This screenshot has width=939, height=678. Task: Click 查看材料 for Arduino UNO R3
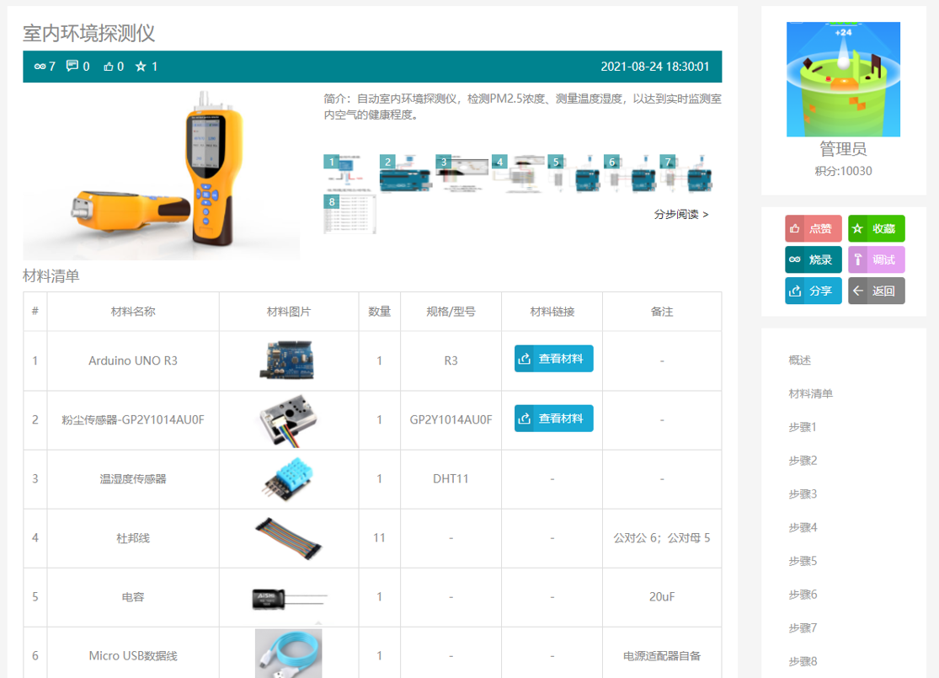coord(553,359)
